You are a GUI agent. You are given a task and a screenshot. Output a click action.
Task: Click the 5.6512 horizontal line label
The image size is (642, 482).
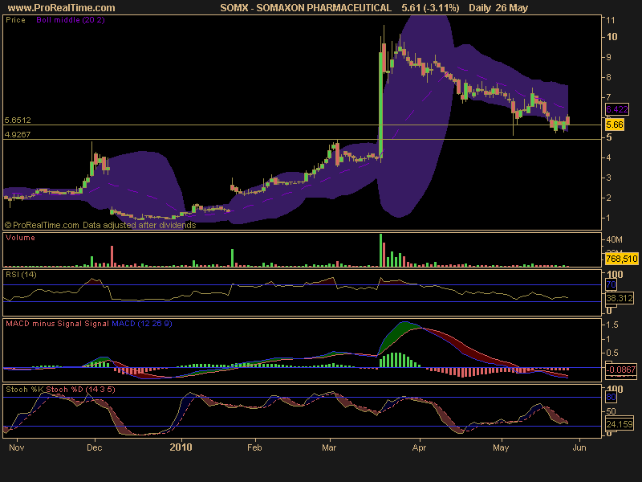click(18, 120)
